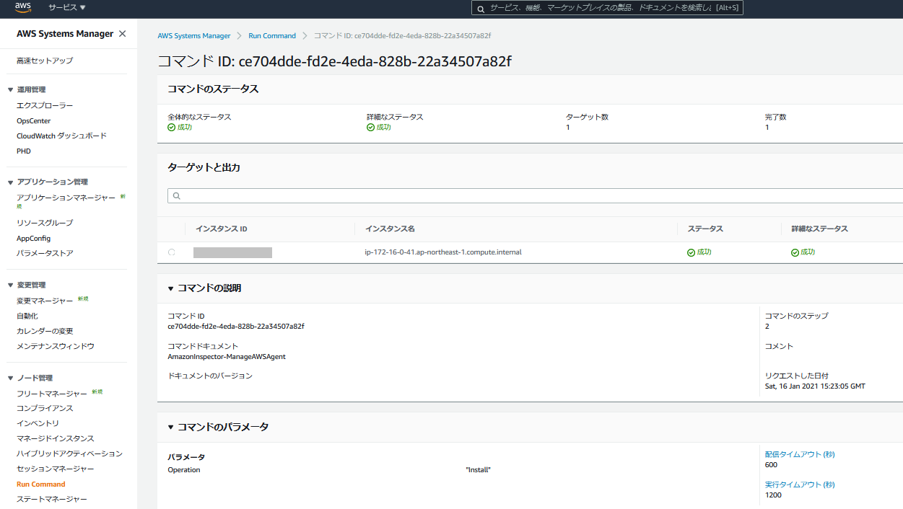Open エクスプローラー in the sidebar
This screenshot has height=509, width=903.
pos(45,105)
